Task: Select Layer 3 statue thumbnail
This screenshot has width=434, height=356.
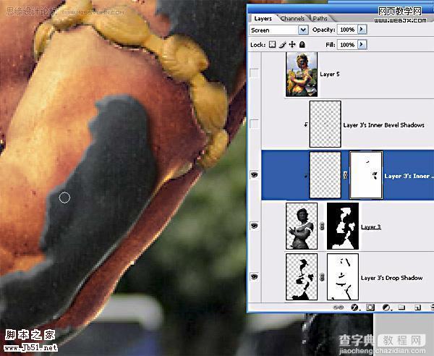Action: point(302,226)
